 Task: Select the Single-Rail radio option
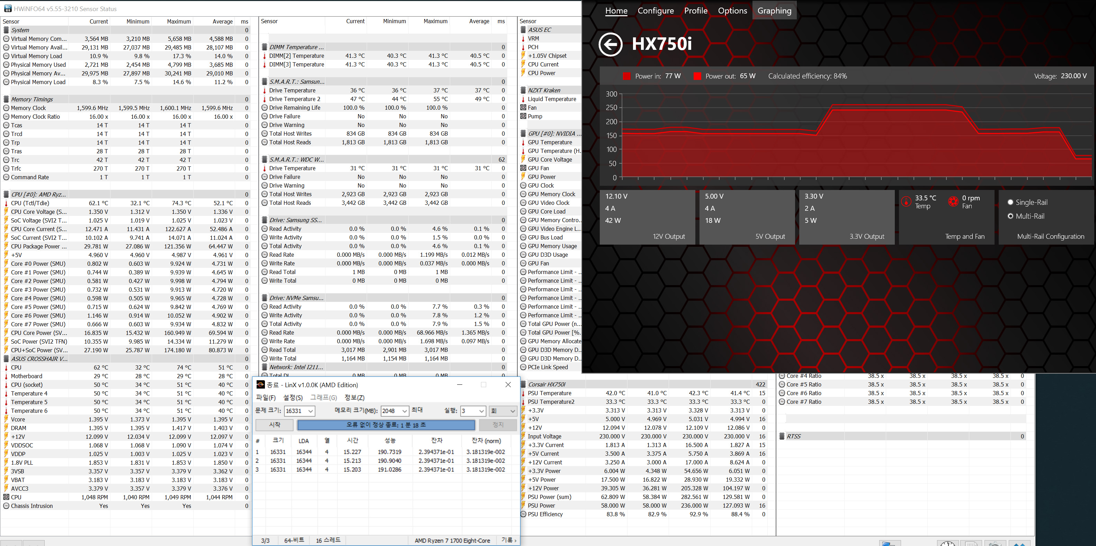click(1010, 202)
